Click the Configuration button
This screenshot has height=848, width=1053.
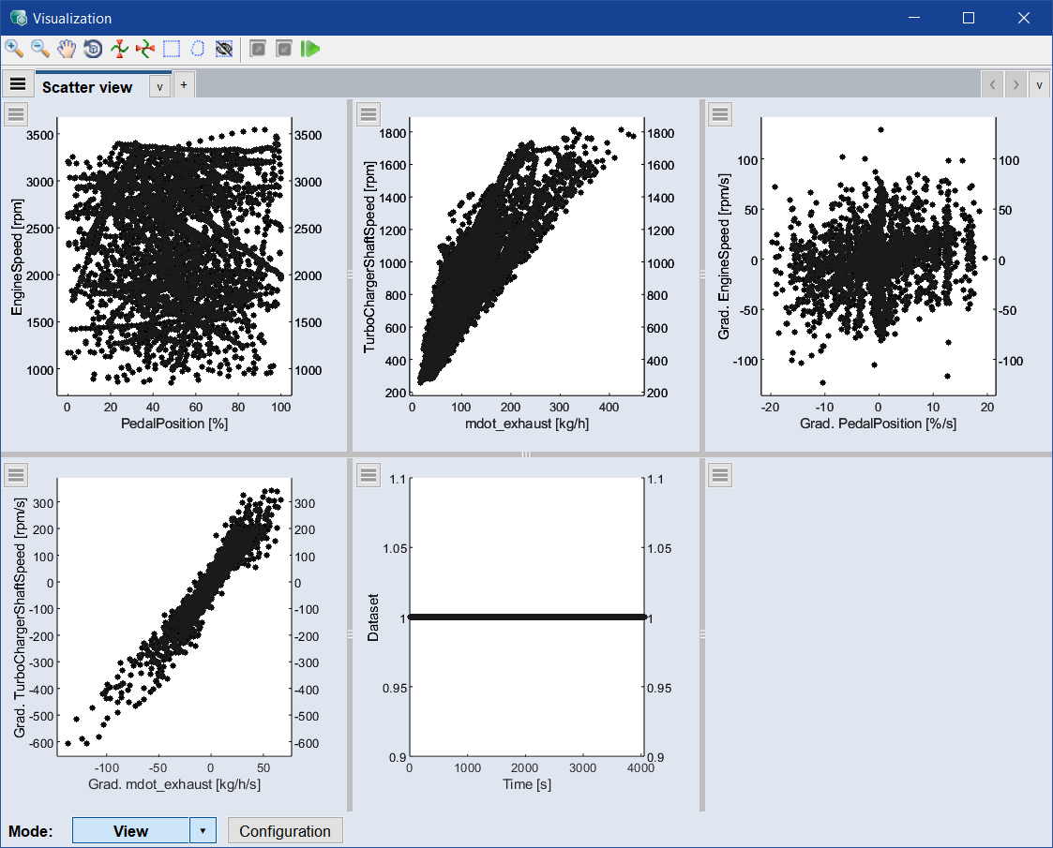285,831
